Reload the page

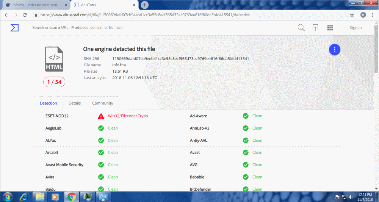tap(25, 15)
